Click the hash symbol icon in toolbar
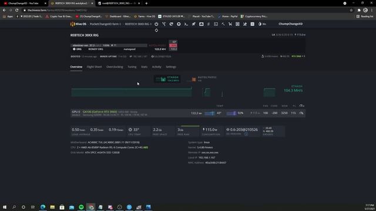376x211 pixels. [209, 24]
